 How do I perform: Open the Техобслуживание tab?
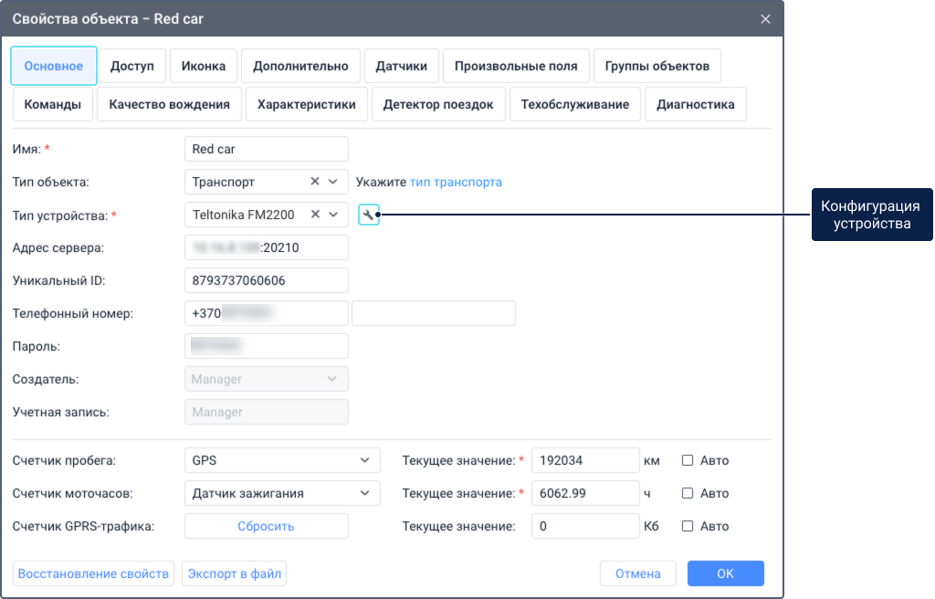click(574, 104)
